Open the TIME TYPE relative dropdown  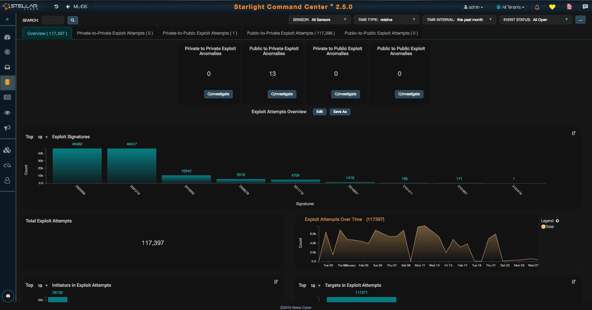point(386,20)
